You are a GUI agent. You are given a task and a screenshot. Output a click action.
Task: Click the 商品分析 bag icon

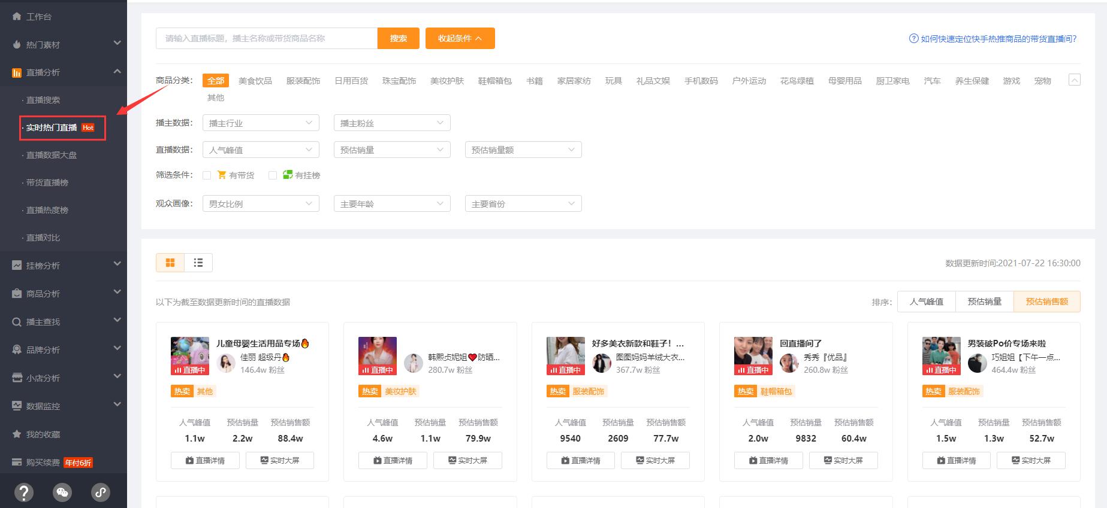coord(17,293)
